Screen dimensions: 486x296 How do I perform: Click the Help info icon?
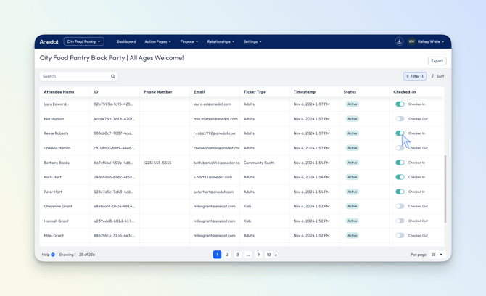[53, 255]
